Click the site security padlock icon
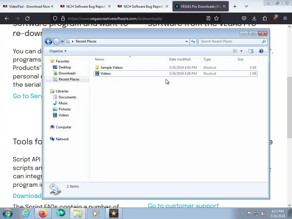292x219 pixels. pyautogui.click(x=63, y=19)
